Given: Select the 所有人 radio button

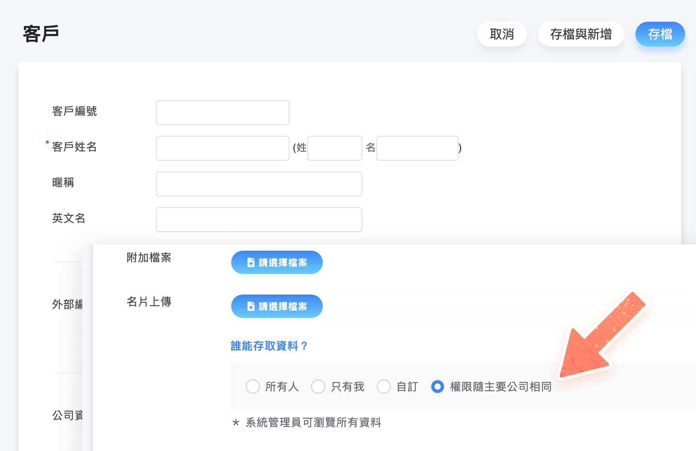Looking at the screenshot, I should pos(253,387).
